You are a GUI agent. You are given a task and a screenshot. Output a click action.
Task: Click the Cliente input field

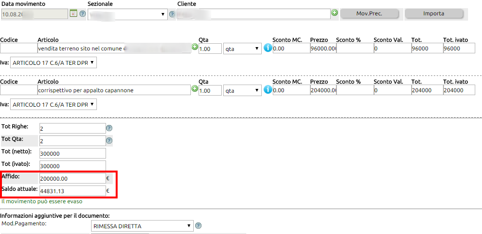coord(253,14)
